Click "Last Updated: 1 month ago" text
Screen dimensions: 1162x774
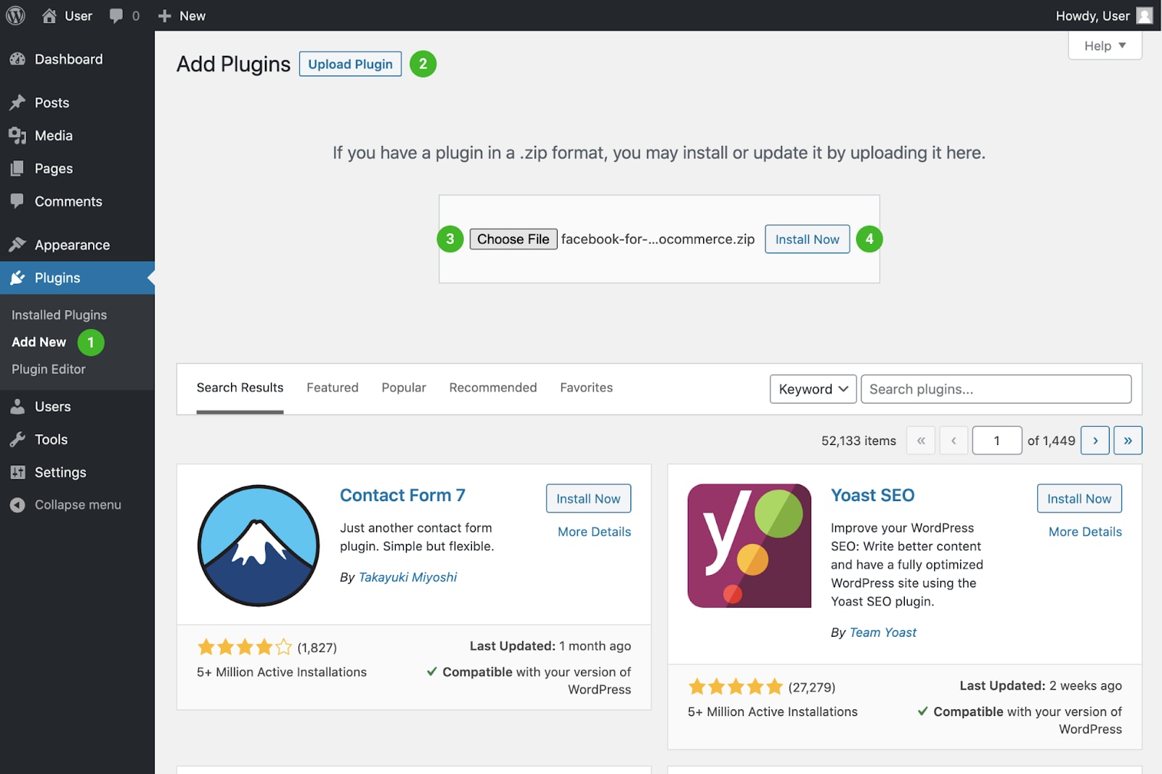pos(550,646)
